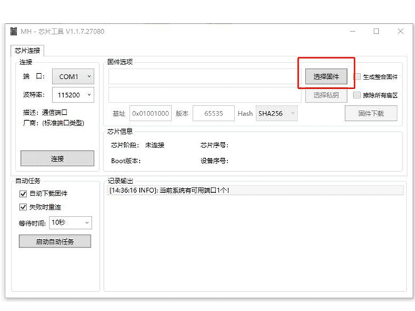Viewport: 415px width, 311px height.
Task: Click the private key path field
Action: point(205,95)
